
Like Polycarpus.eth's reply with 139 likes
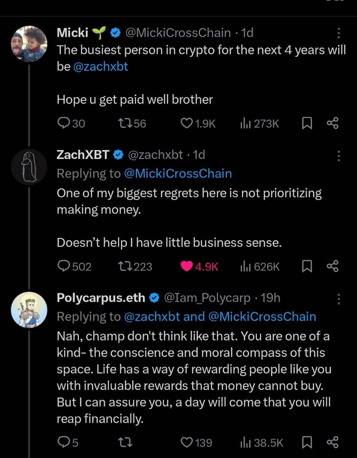[x=187, y=443]
